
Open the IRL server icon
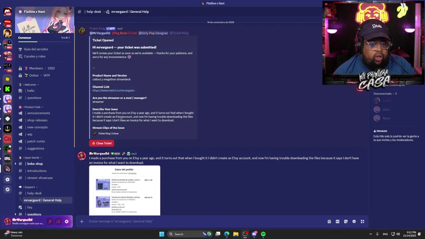click(x=7, y=159)
